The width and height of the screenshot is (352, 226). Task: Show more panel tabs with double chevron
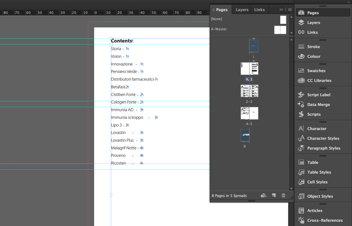click(281, 10)
